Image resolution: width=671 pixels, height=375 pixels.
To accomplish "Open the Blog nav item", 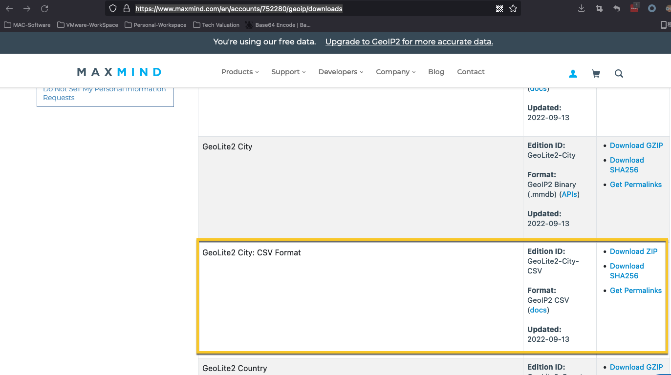I will pos(436,72).
